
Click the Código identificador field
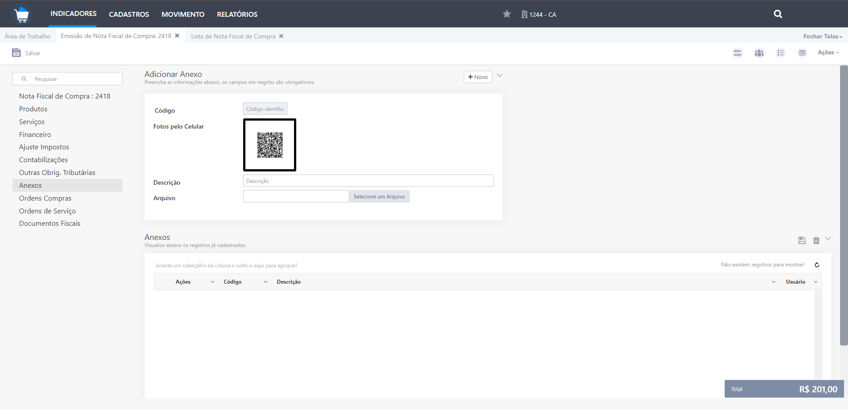265,109
